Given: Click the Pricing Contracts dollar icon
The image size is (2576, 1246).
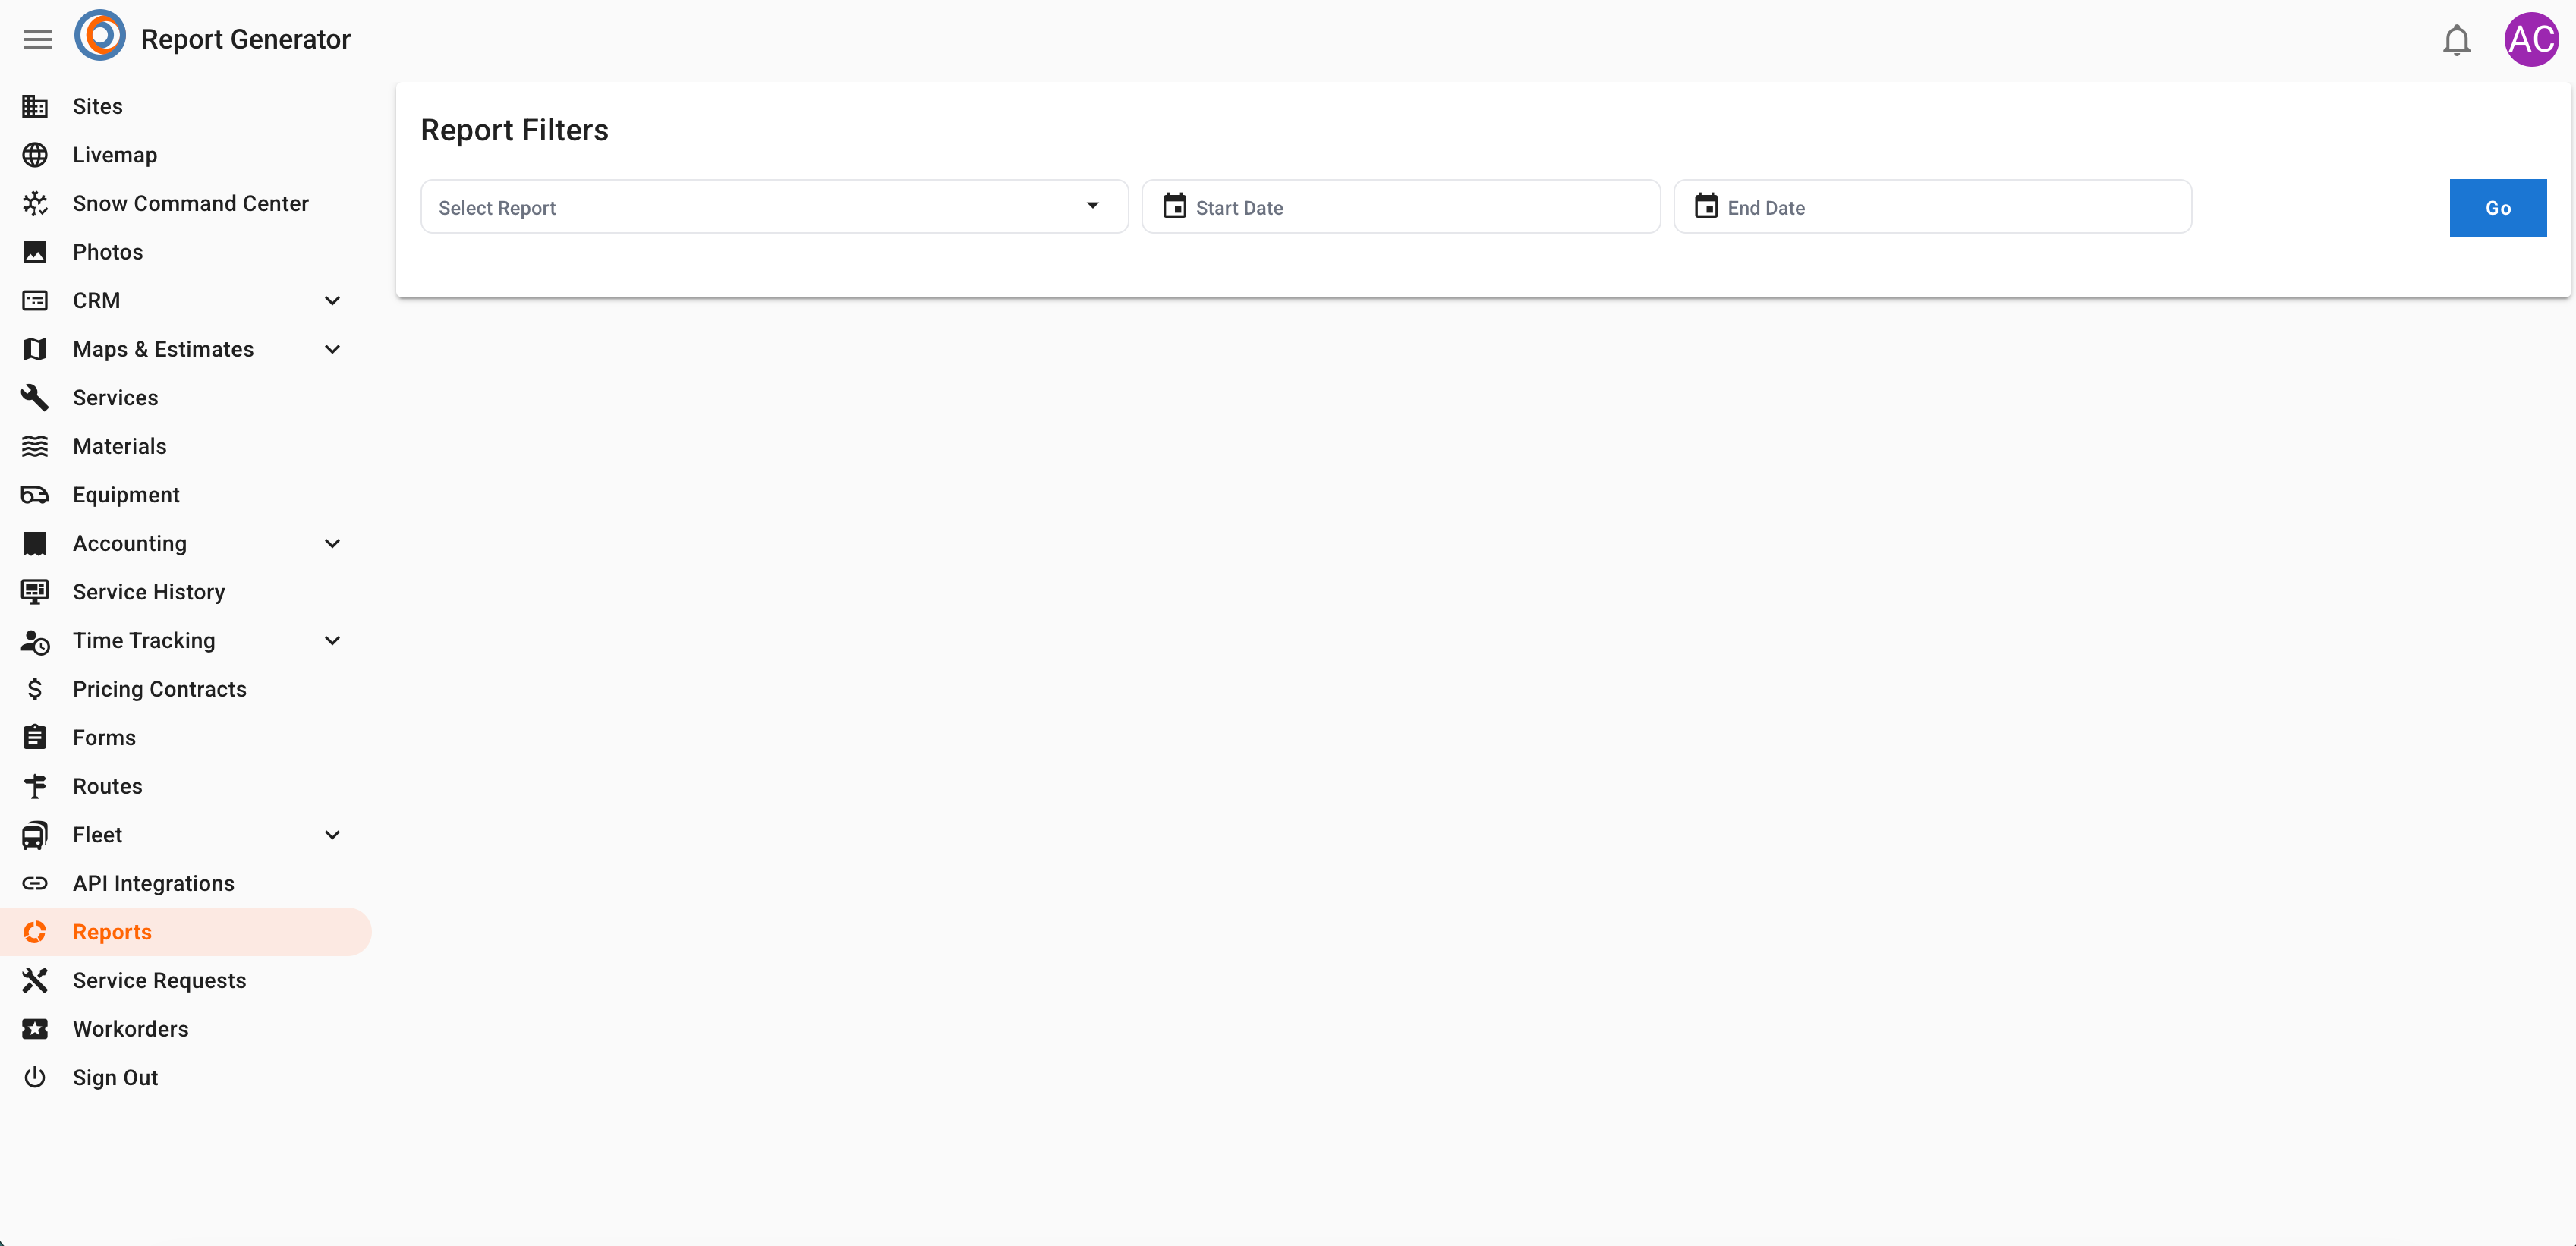Looking at the screenshot, I should 35,689.
